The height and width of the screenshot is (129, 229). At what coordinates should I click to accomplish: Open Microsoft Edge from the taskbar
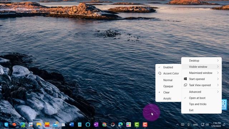point(121,125)
